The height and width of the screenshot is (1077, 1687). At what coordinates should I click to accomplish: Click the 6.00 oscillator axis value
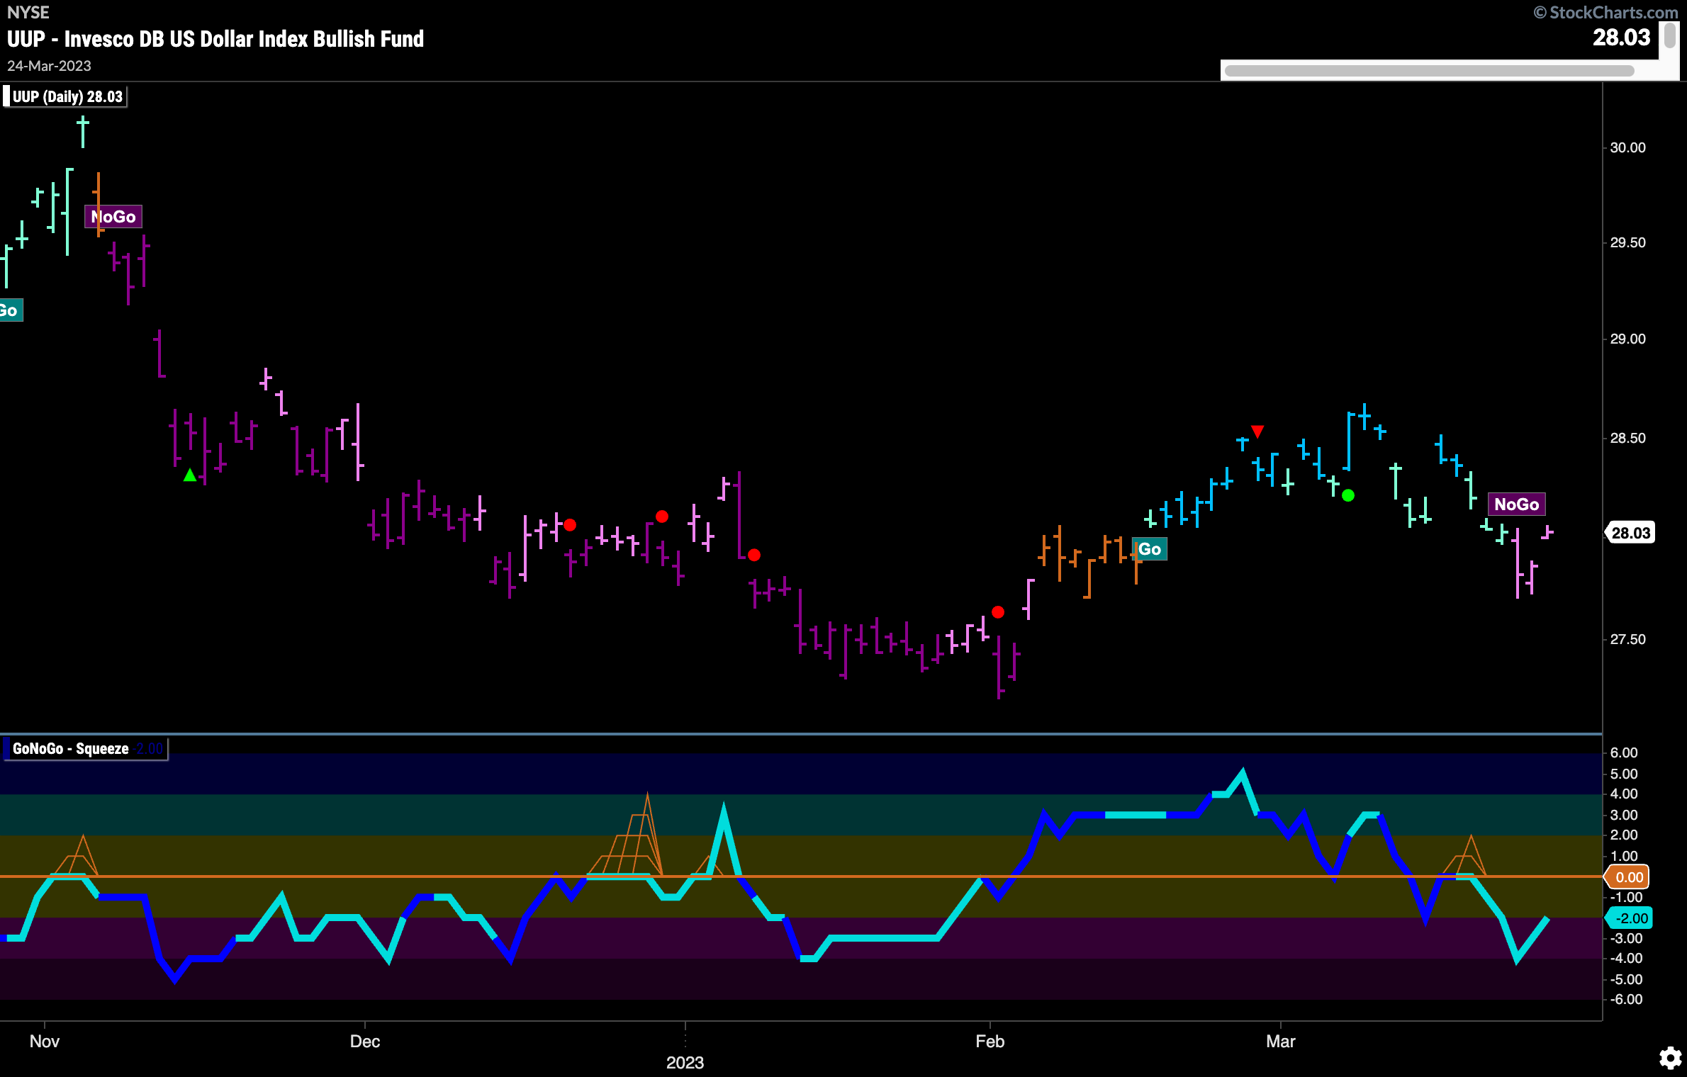pos(1624,752)
